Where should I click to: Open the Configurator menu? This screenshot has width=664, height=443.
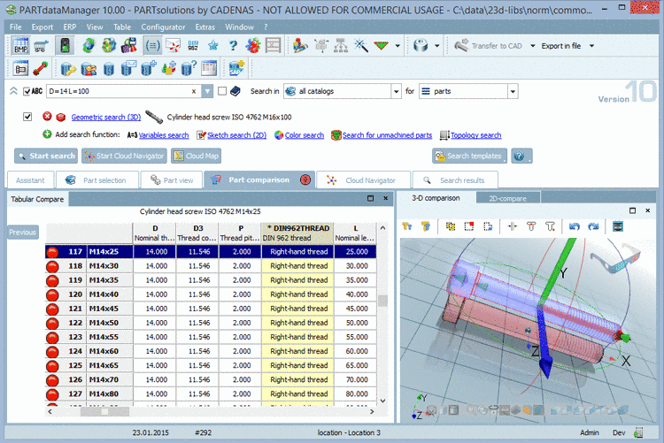(x=163, y=27)
